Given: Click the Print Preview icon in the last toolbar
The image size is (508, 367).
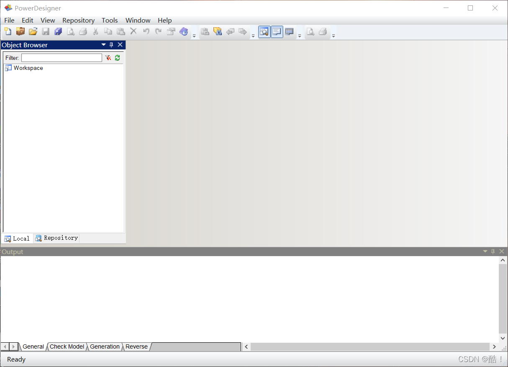Looking at the screenshot, I should point(310,31).
